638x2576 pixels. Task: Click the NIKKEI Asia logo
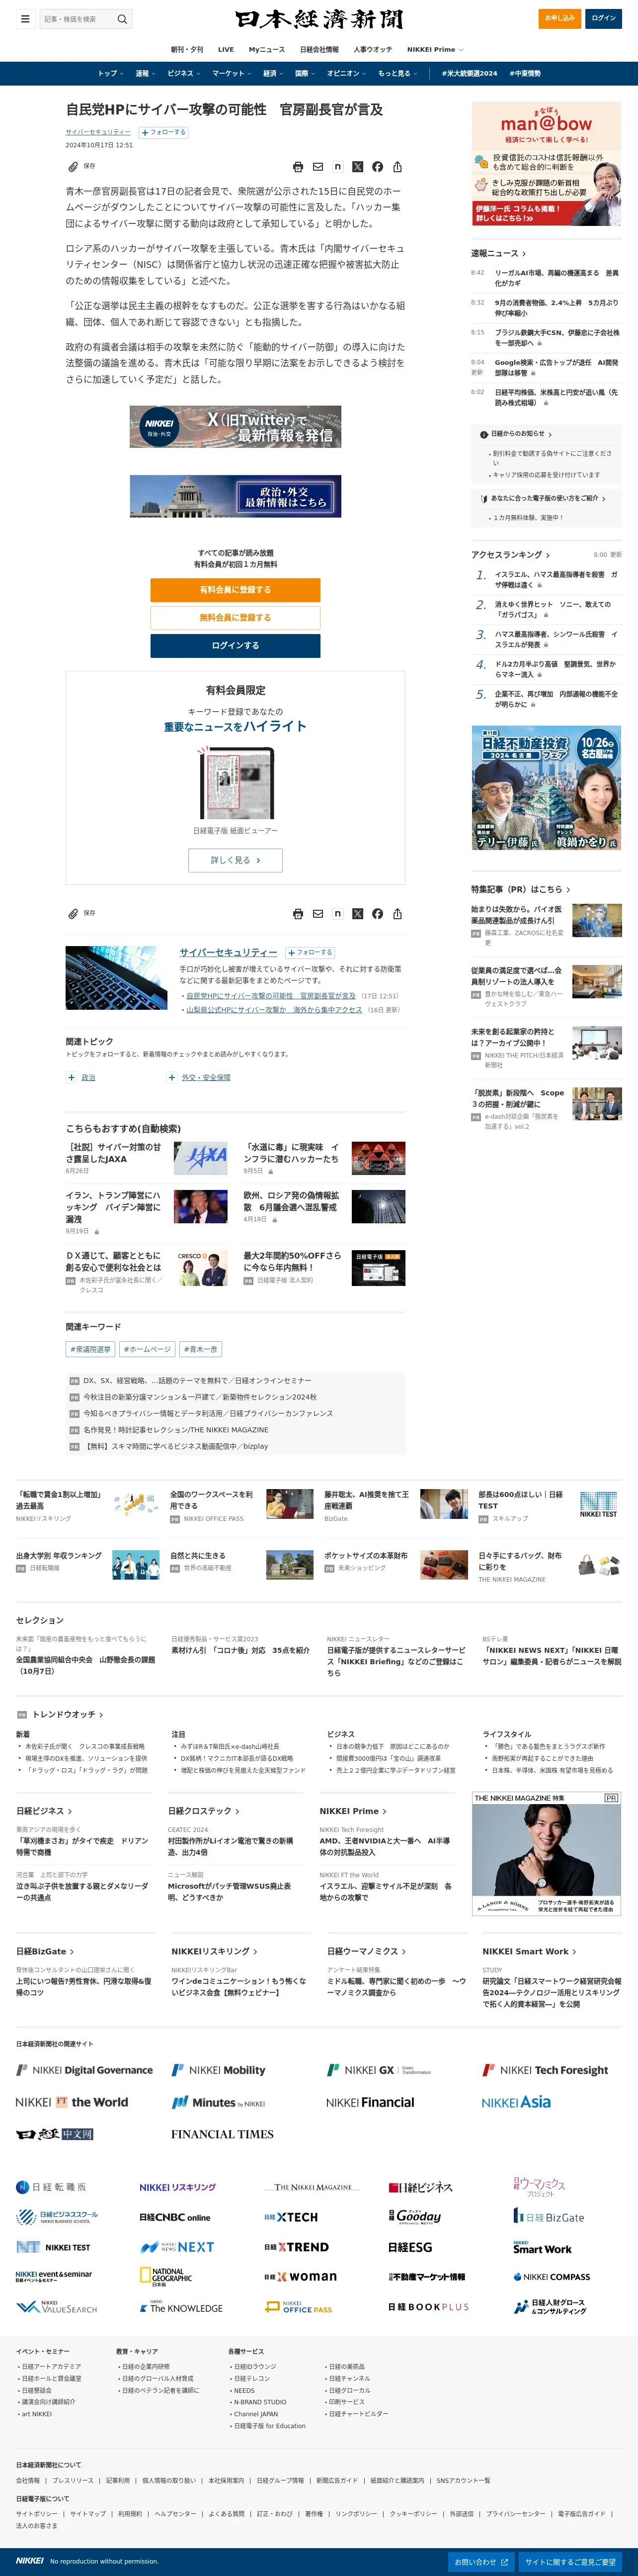[x=516, y=2102]
